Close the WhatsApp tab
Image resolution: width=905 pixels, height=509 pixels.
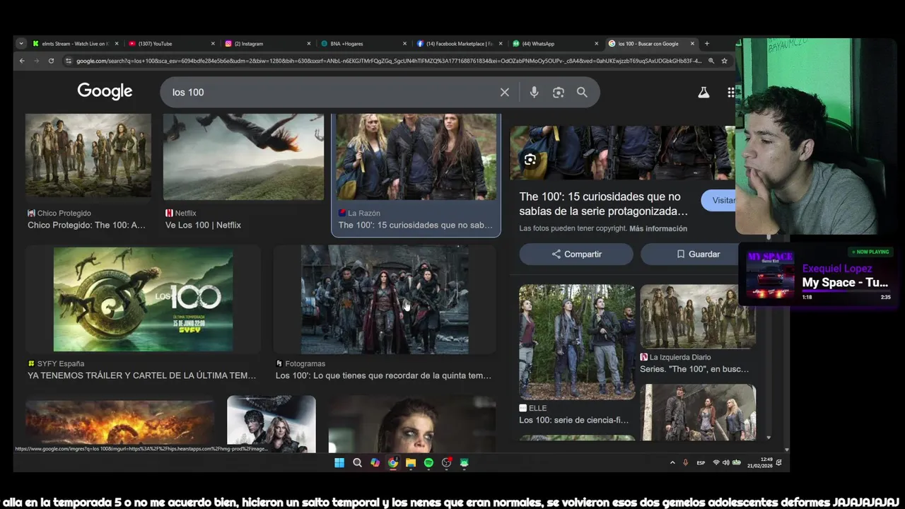[x=596, y=44]
